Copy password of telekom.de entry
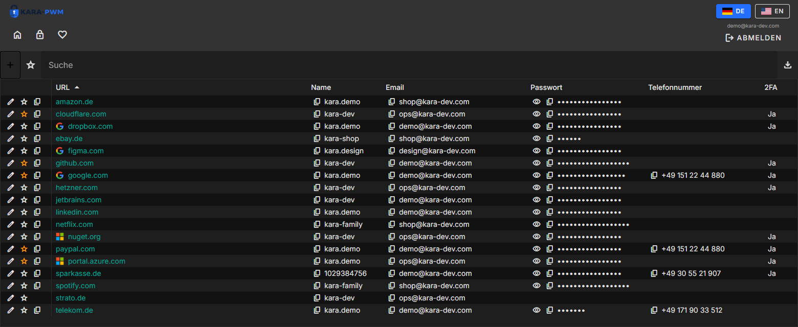Screen dimensions: 798x327 pos(550,310)
